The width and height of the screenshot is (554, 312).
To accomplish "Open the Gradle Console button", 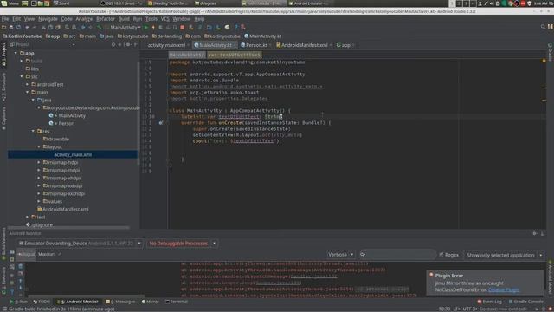I will pos(525,302).
